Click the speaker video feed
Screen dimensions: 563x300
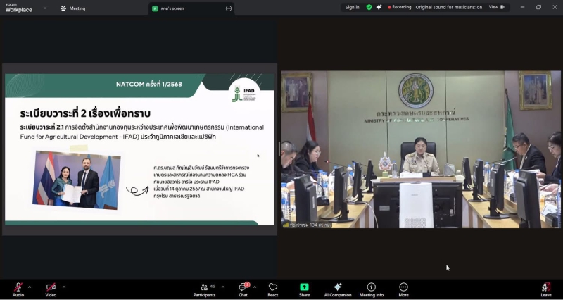(x=421, y=149)
